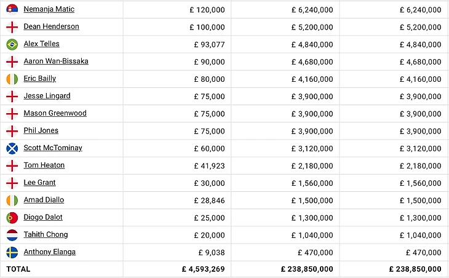
Task: Open the Aaron Wan-Bissaka link
Action: [x=56, y=62]
